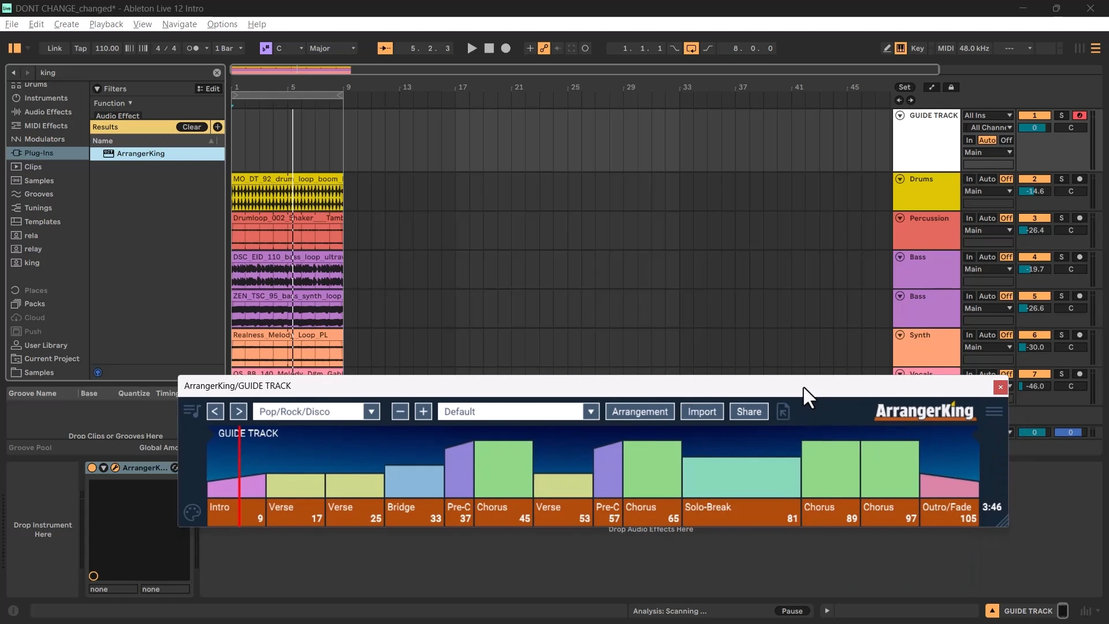Click the minus button in ArrangerKing
The height and width of the screenshot is (624, 1109).
pos(400,411)
